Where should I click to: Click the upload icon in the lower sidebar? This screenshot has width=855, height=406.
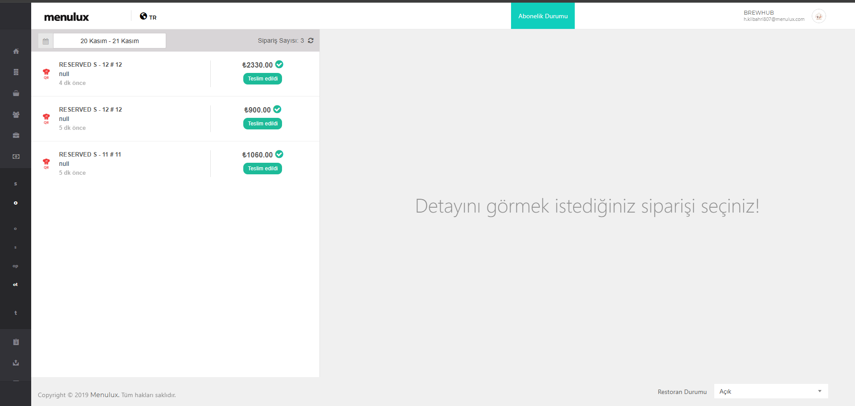16,362
